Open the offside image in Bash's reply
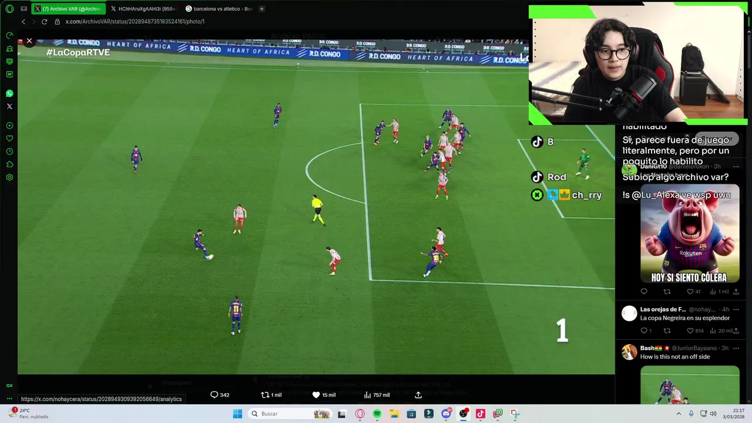The image size is (752, 423). (x=690, y=385)
